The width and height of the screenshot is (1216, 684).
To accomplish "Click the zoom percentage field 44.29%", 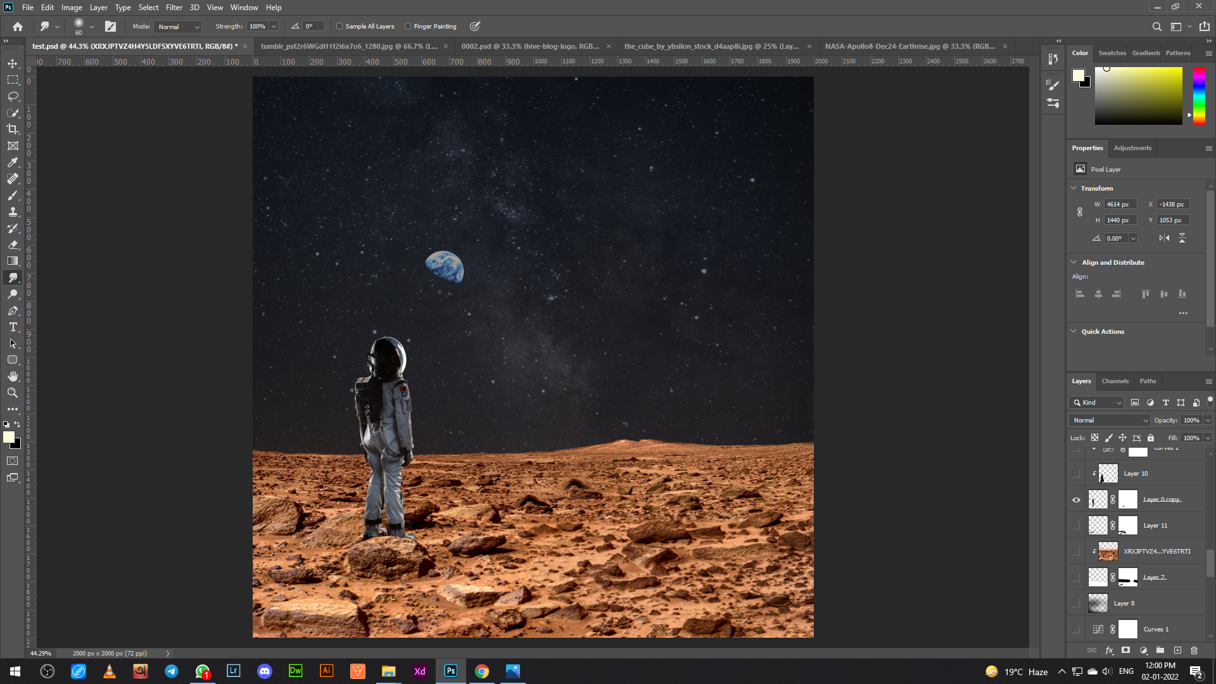I will coord(41,653).
